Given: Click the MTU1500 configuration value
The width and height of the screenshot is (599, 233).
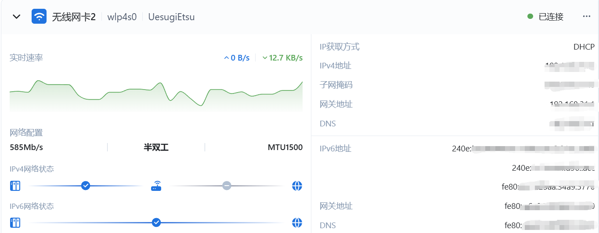Looking at the screenshot, I should coord(285,147).
